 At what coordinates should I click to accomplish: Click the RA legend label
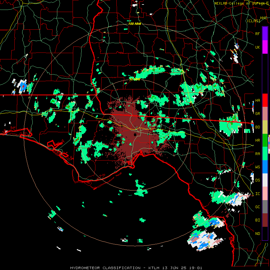[x=257, y=154]
